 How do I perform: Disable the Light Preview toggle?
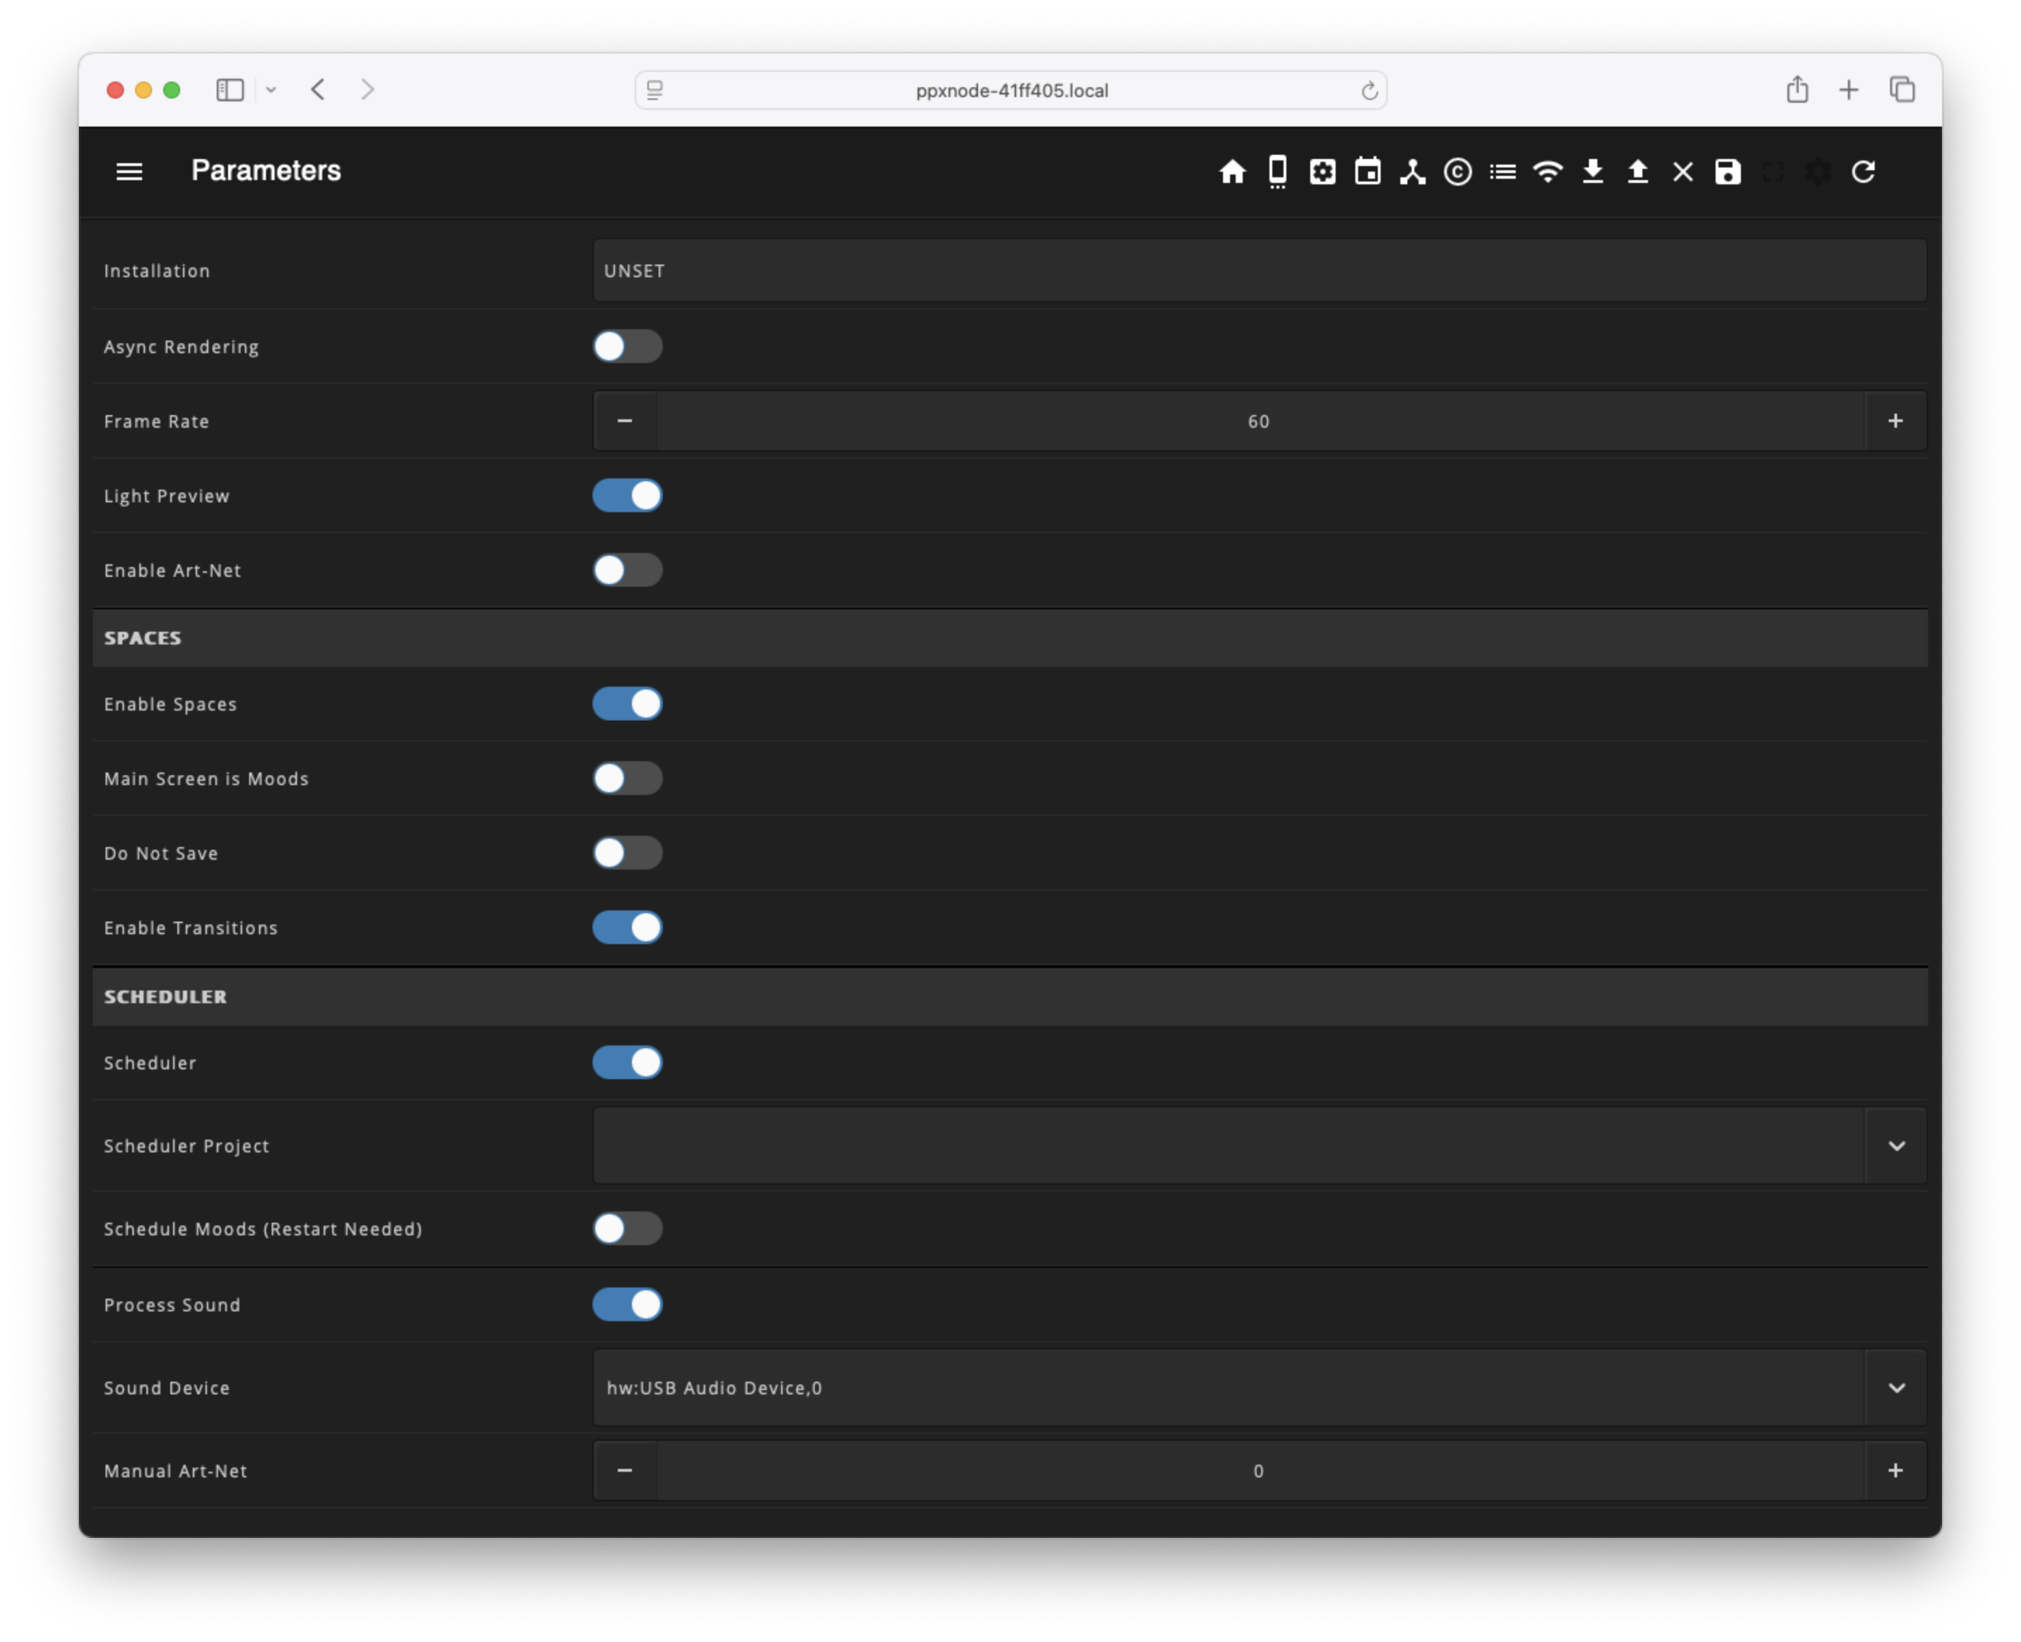[x=627, y=495]
